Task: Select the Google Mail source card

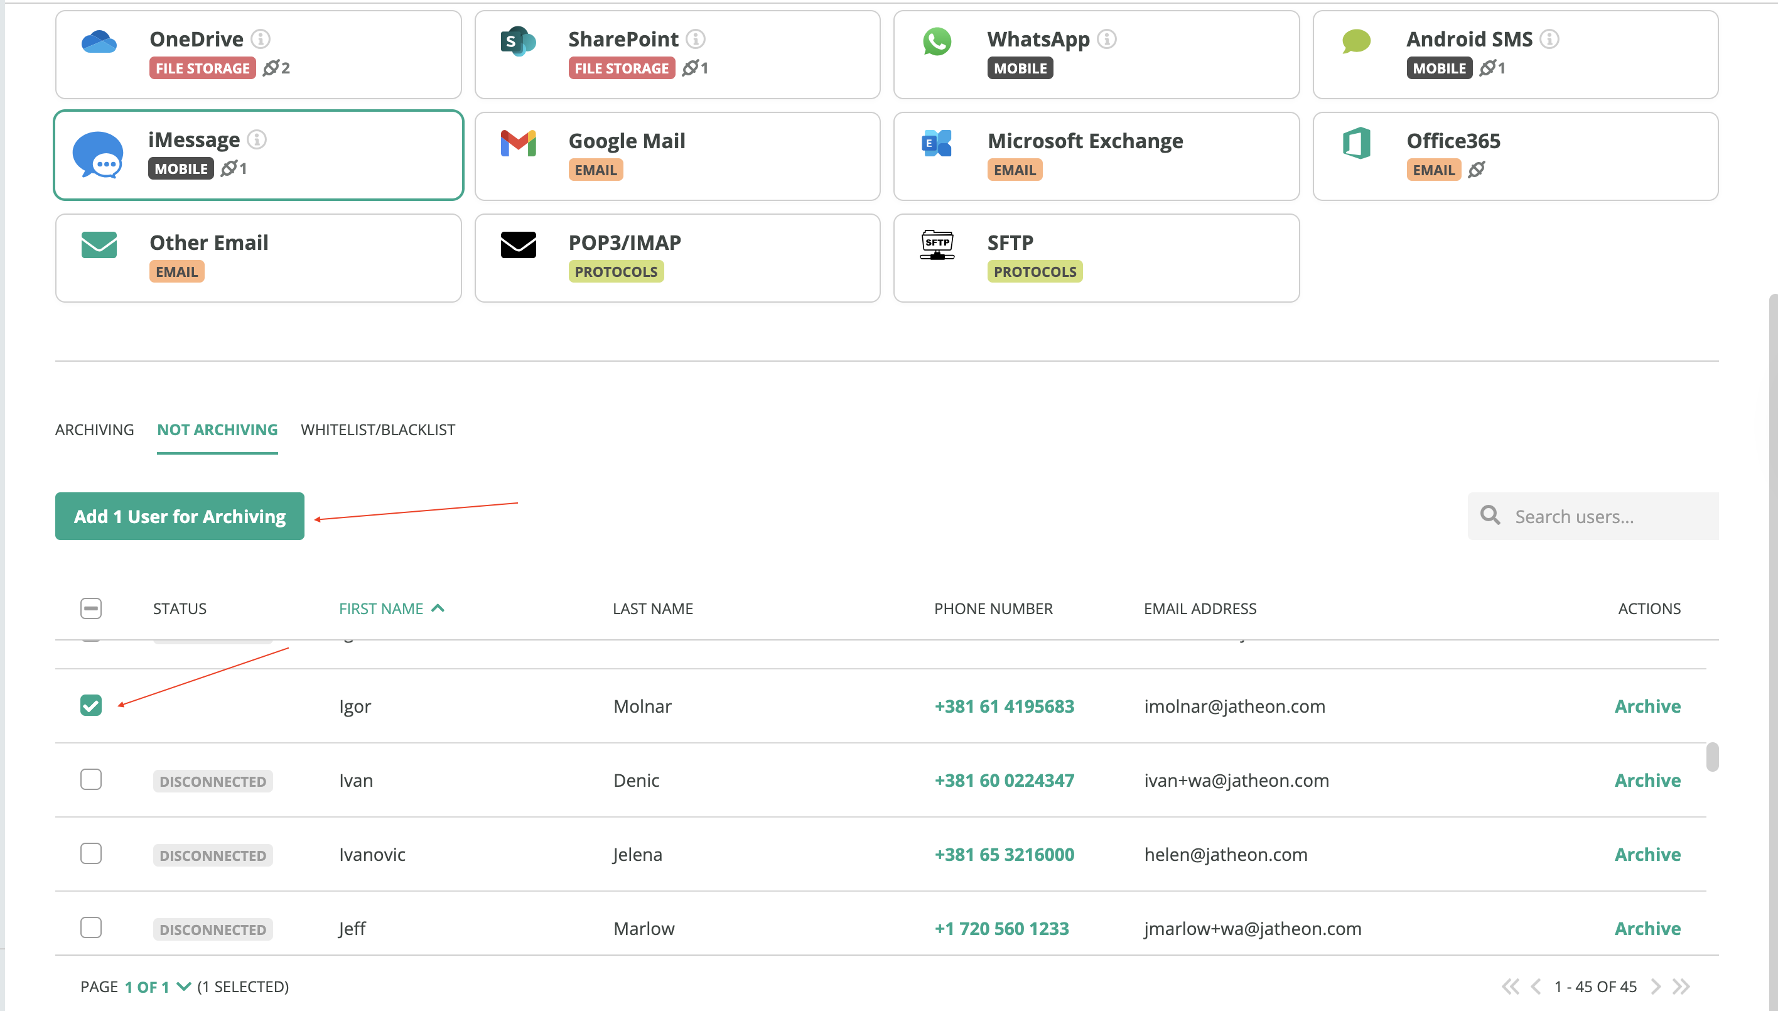Action: (677, 156)
